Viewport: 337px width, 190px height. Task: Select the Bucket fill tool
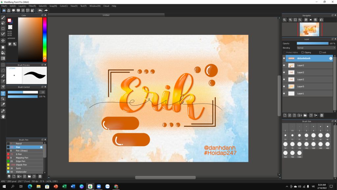3,53
